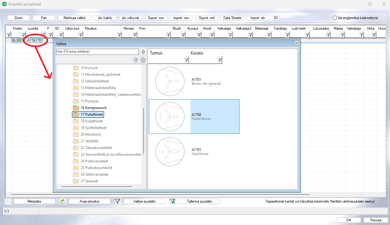The height and width of the screenshot is (225, 390).
Task: Select the 20 Moottorit tree folder
Action: (90, 134)
